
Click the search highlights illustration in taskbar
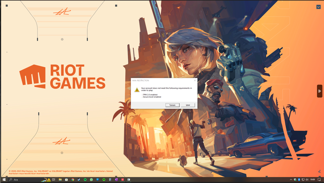46,180
